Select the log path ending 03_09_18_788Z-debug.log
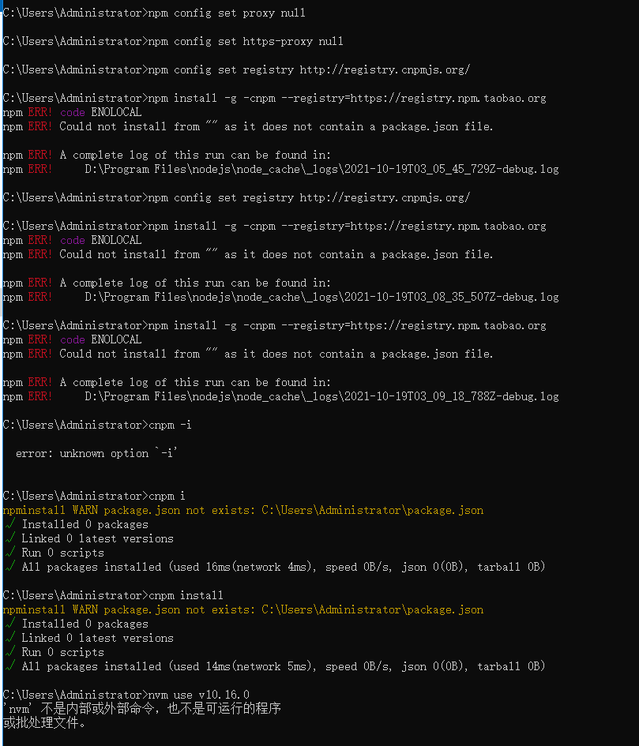This screenshot has height=746, width=639. pyautogui.click(x=322, y=397)
